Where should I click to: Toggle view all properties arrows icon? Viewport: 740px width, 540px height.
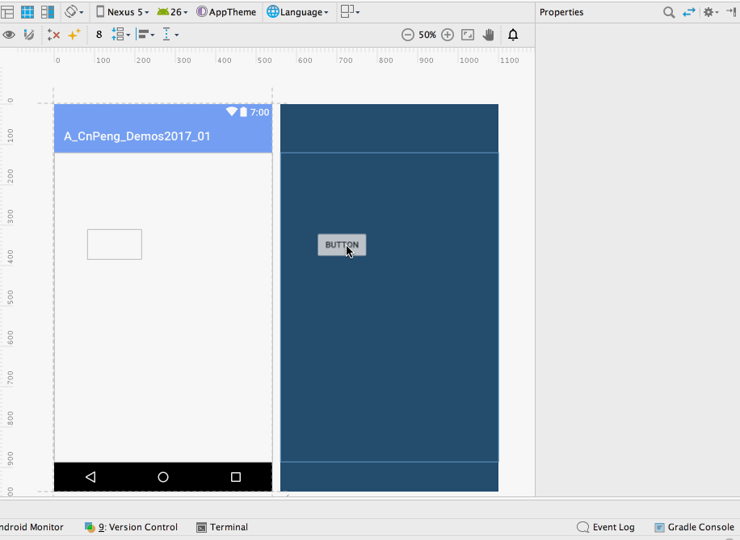[x=689, y=12]
